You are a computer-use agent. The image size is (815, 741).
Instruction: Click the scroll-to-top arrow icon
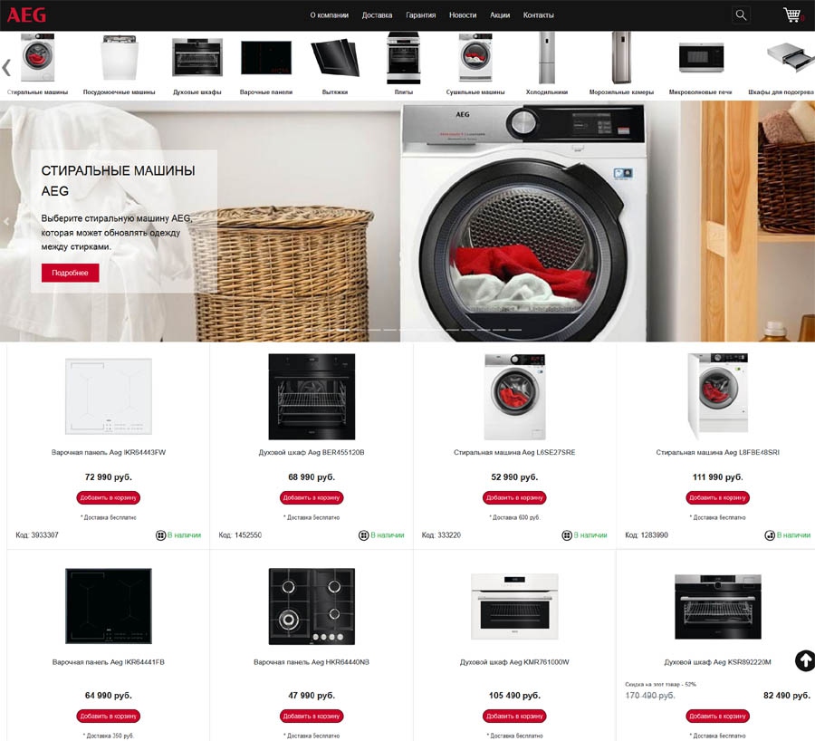tap(805, 660)
